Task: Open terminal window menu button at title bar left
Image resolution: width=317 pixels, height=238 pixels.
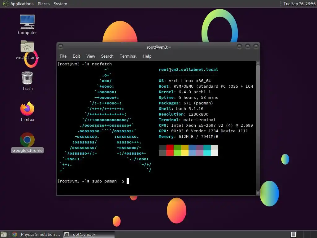Action: (60, 46)
